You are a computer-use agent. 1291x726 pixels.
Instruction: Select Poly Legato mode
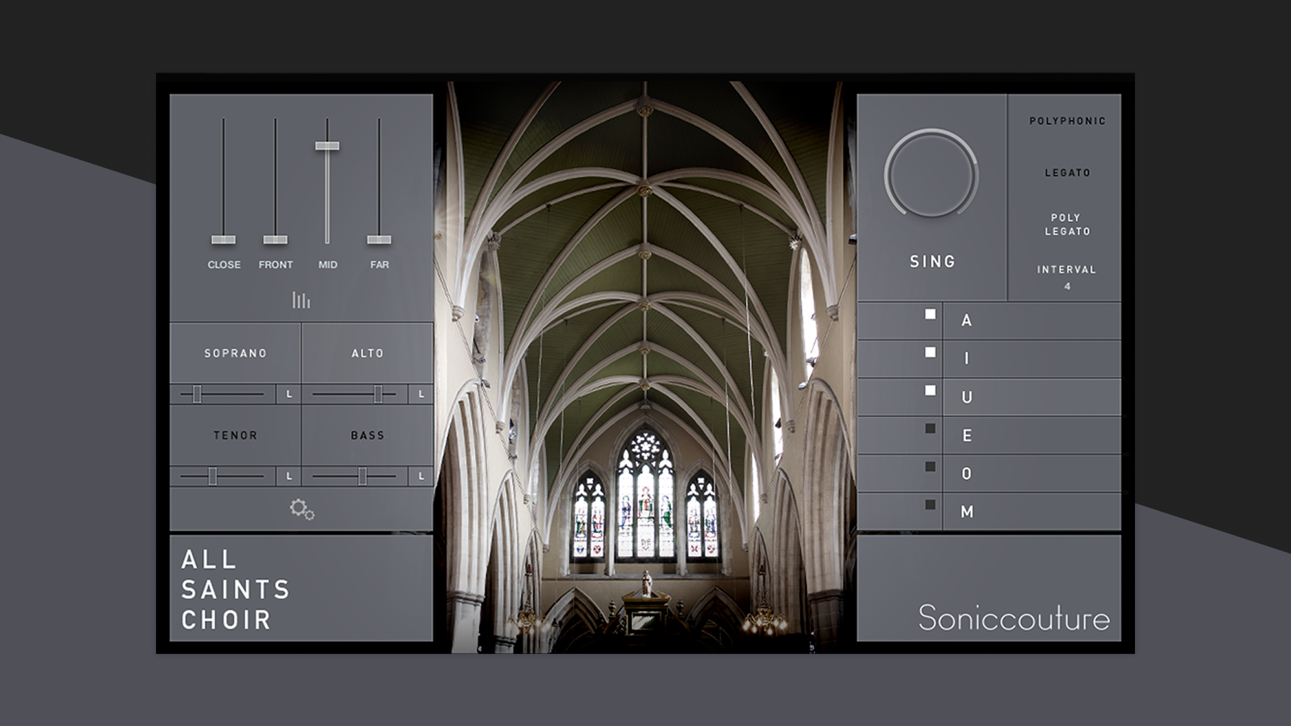(x=1068, y=223)
